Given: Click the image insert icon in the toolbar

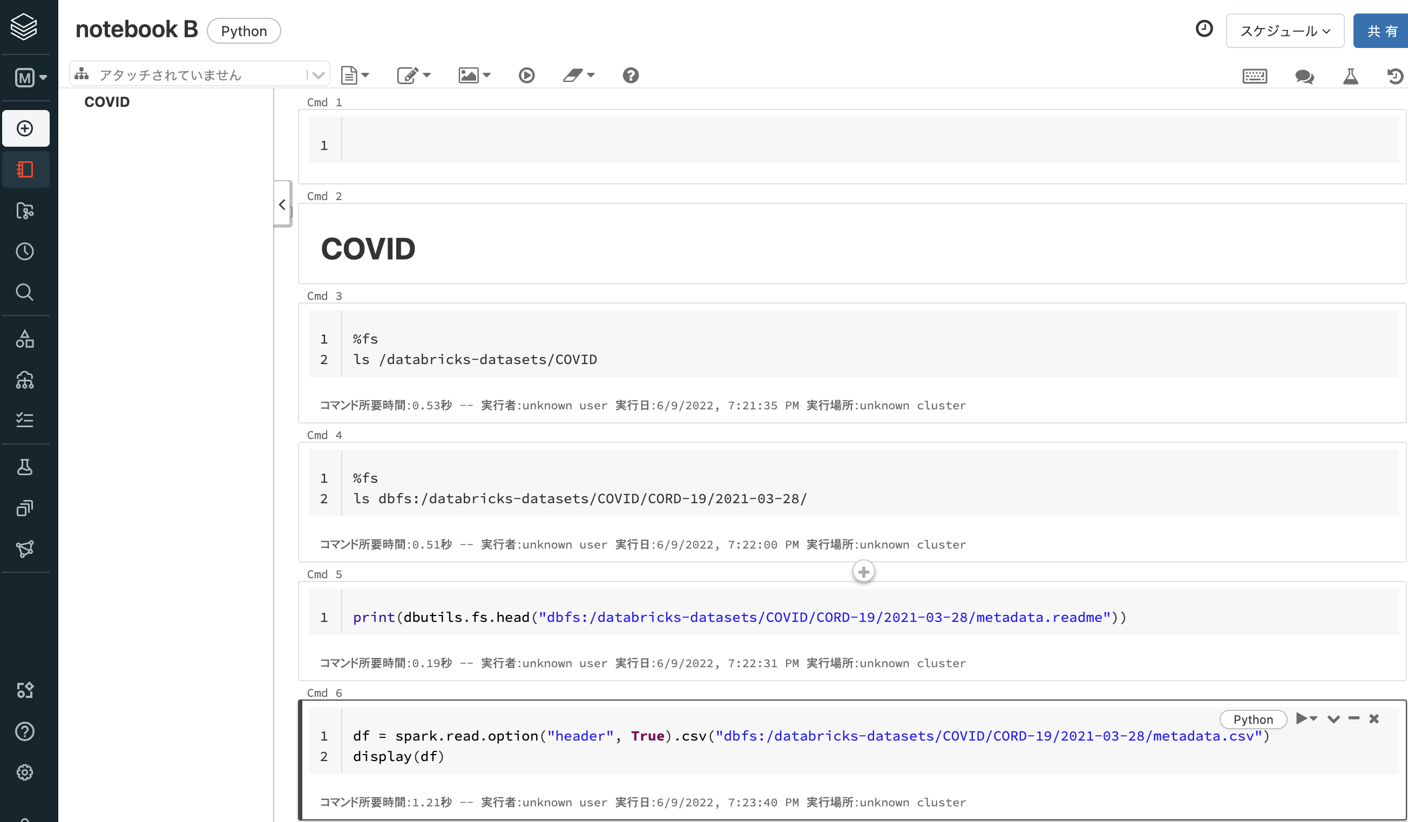Looking at the screenshot, I should 469,76.
